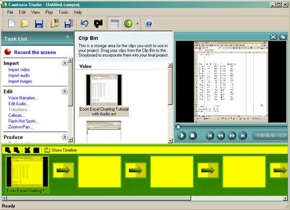Screen dimensions: 290x210
Task: Click the Task List scrollbar up arrow
Action: 70,60
